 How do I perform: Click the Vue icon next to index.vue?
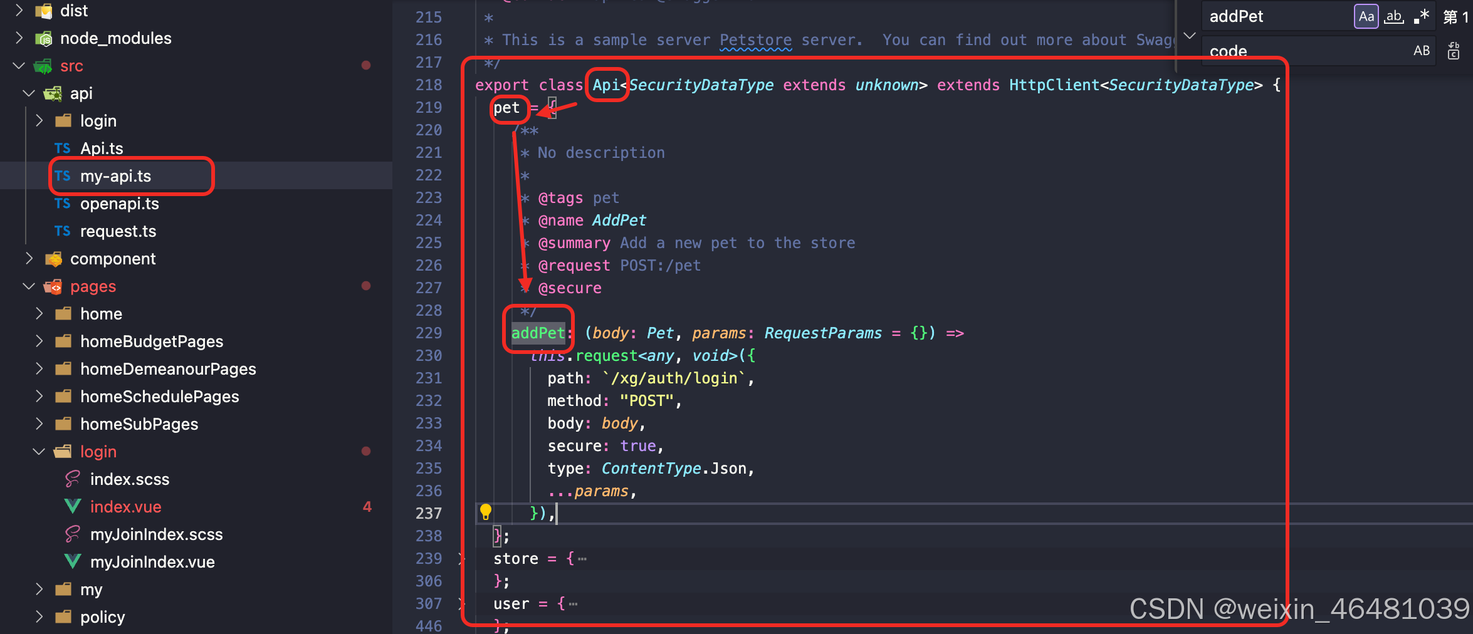pos(72,506)
